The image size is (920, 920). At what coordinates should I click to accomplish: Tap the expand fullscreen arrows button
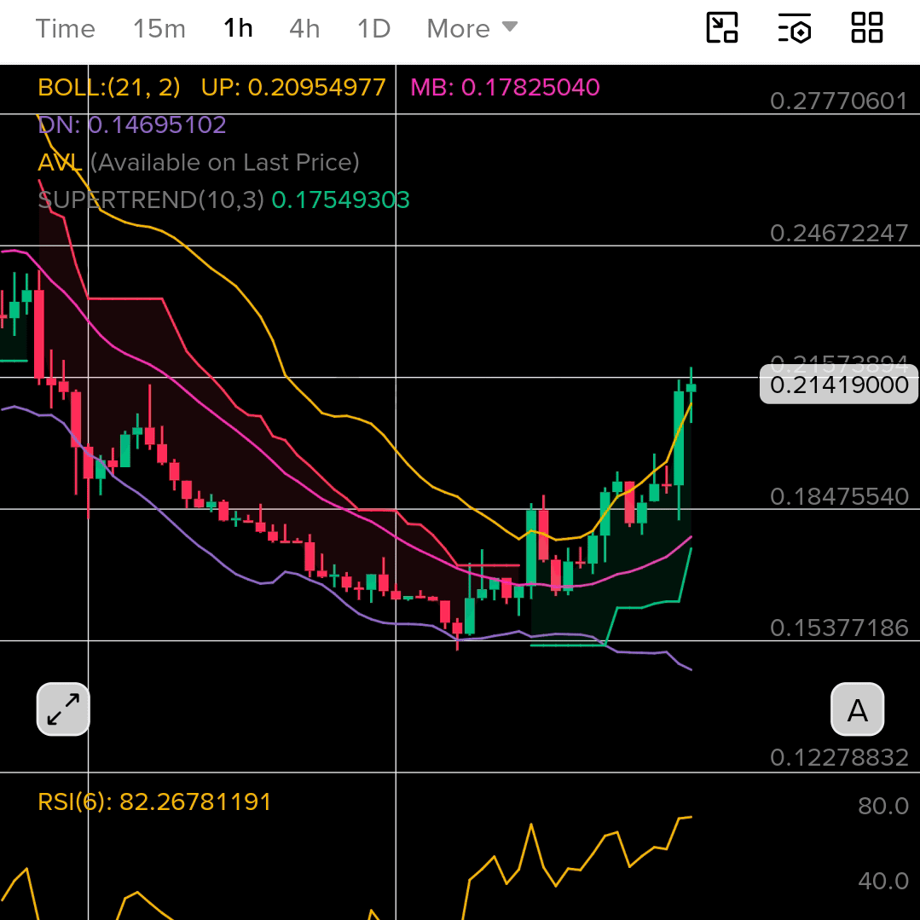click(63, 709)
